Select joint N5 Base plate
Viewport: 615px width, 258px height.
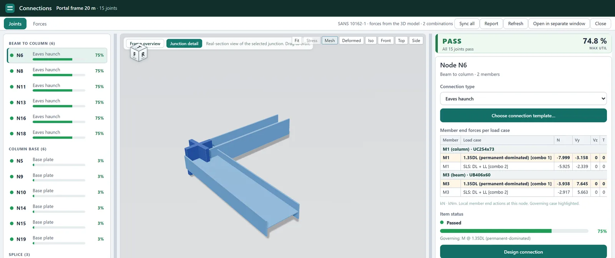click(x=57, y=161)
